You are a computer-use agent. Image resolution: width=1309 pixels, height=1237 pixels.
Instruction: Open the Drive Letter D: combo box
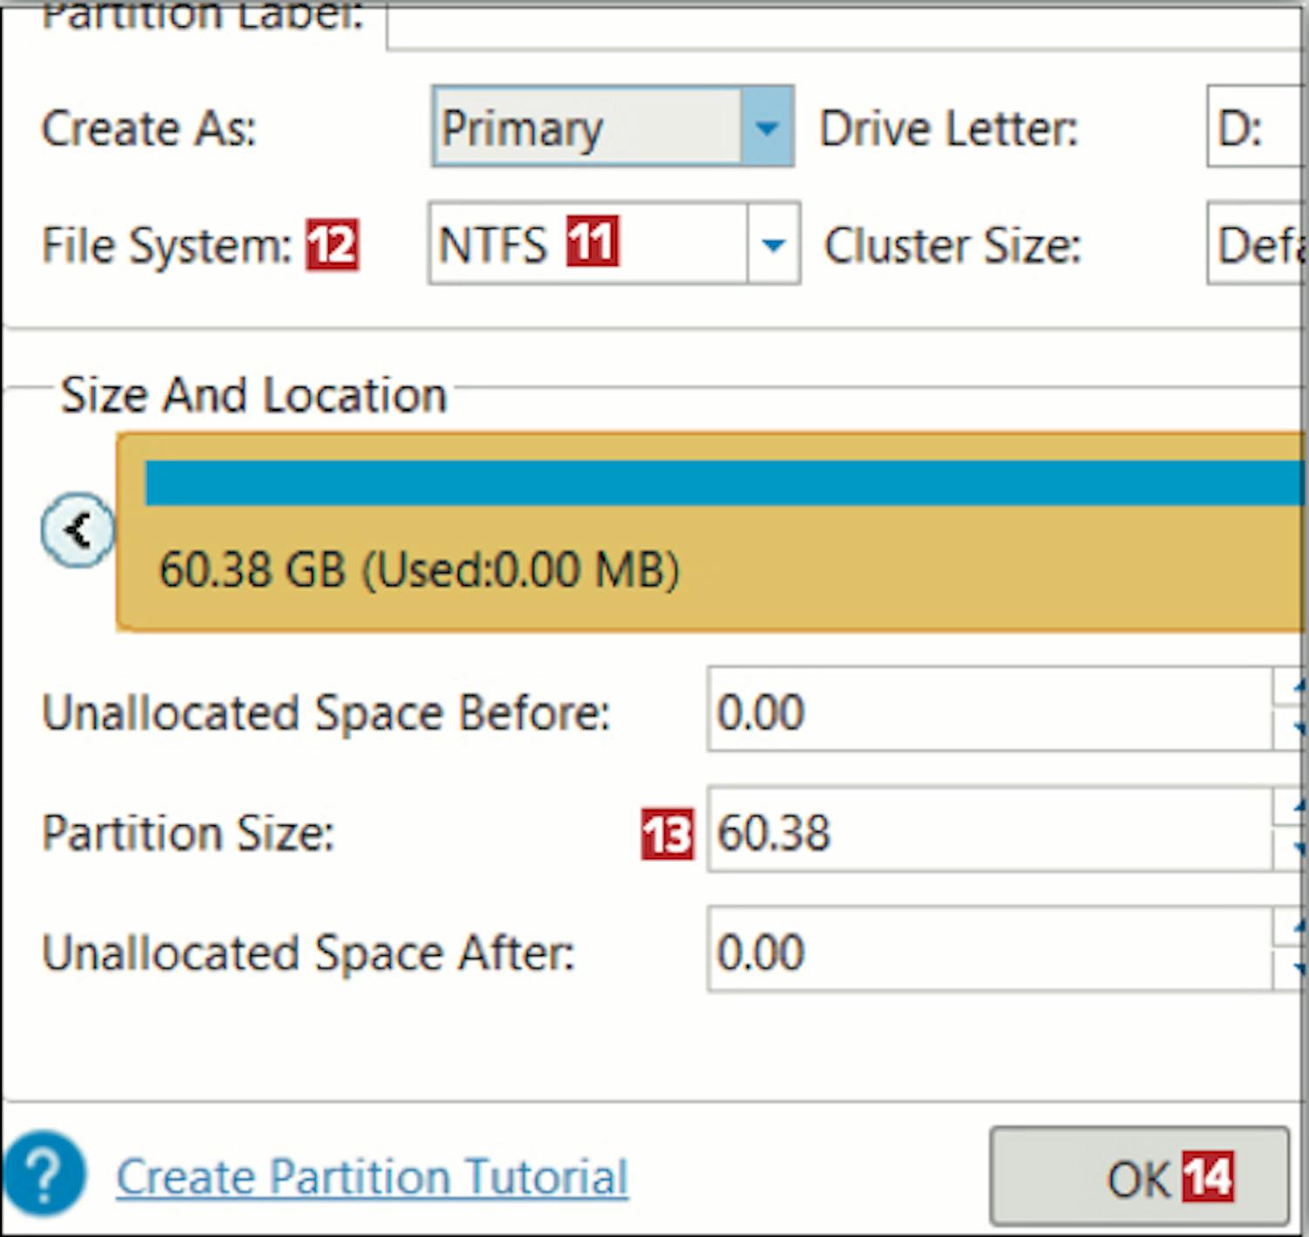(1255, 127)
